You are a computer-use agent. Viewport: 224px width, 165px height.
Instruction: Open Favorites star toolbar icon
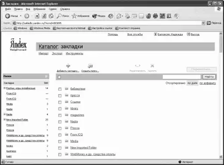click(74, 16)
